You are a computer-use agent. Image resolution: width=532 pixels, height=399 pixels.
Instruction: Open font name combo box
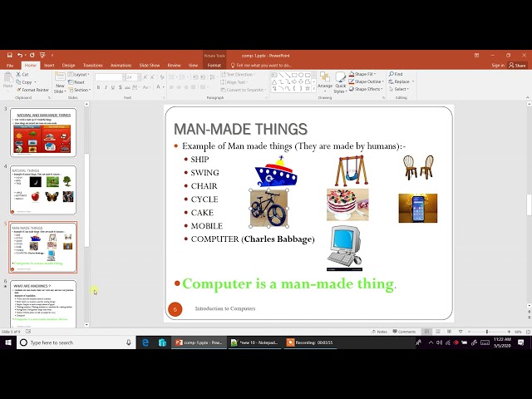[x=111, y=77]
